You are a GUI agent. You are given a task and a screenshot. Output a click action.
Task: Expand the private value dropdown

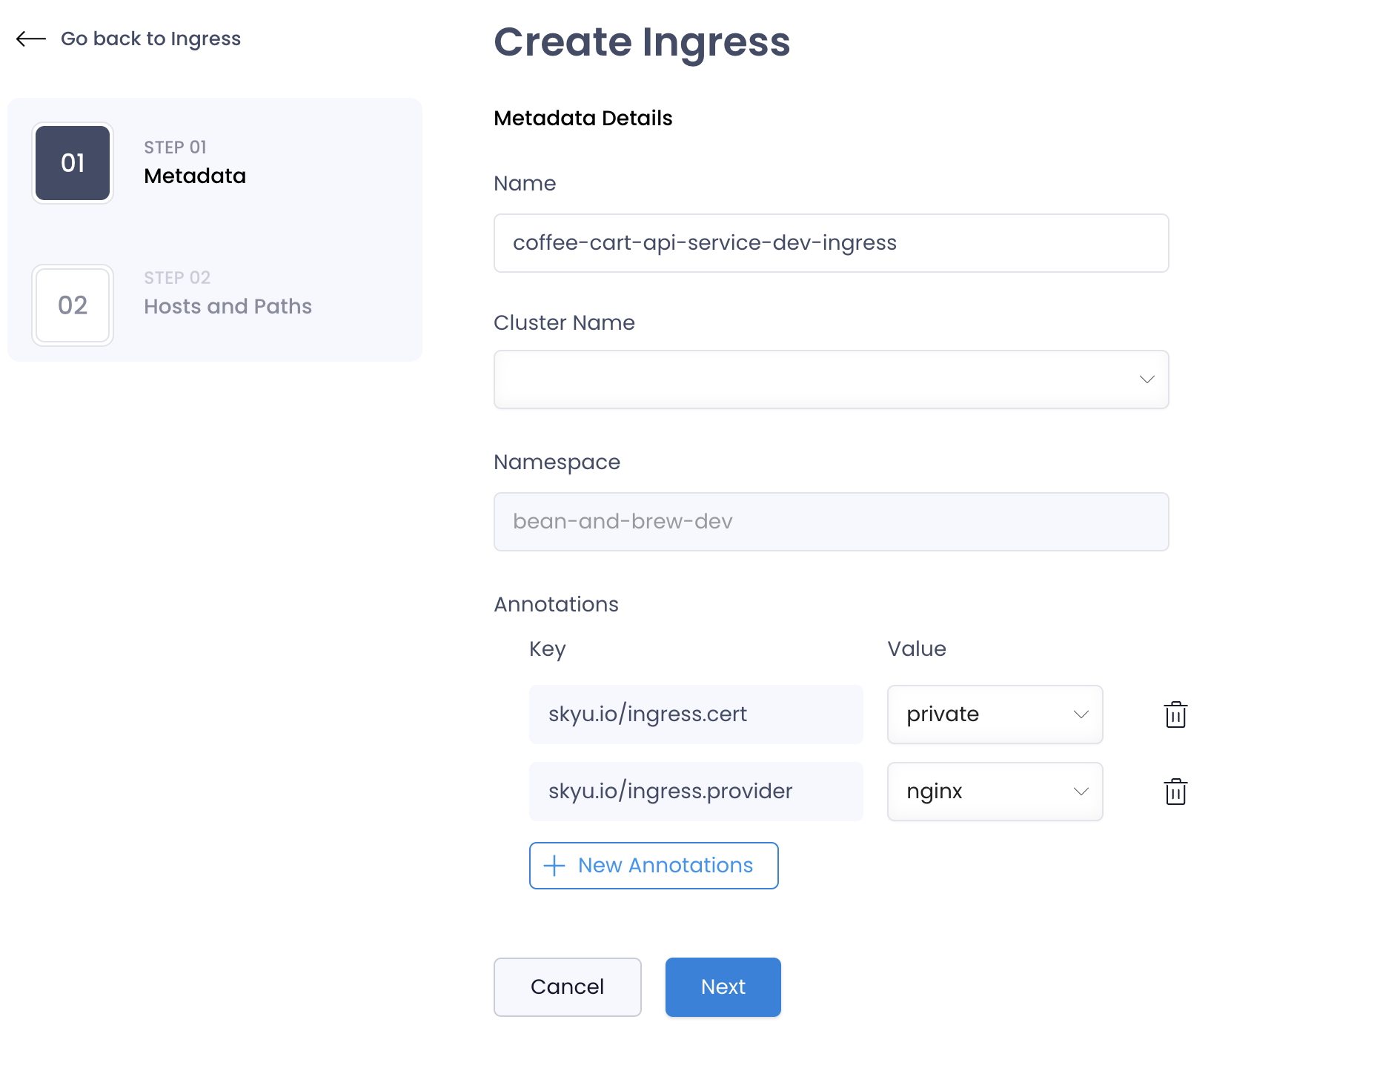(x=995, y=714)
